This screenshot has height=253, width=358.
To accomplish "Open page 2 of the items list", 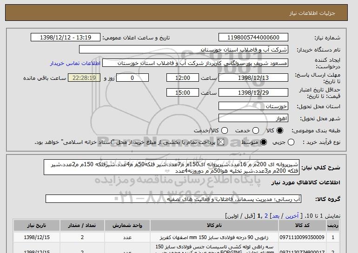I will [x=266, y=215].
